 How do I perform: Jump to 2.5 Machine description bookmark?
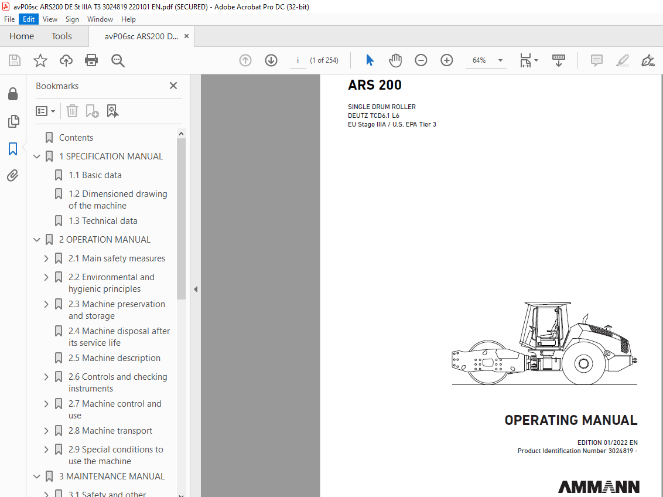pos(115,358)
